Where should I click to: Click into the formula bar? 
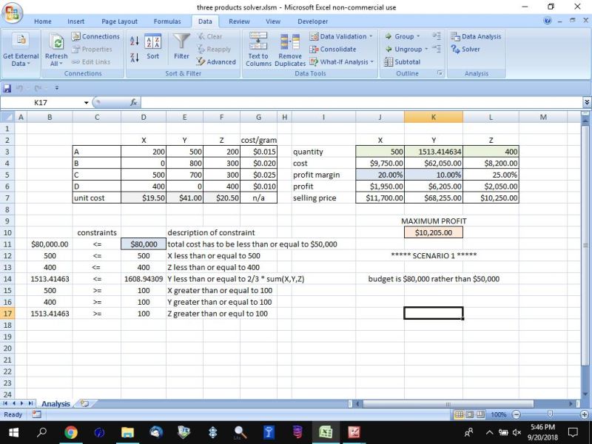(x=362, y=102)
